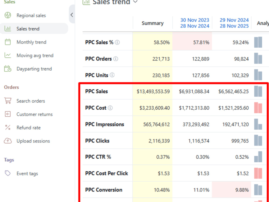Click info icon beside PPC Units
Image resolution: width=269 pixels, height=202 pixels.
112,75
